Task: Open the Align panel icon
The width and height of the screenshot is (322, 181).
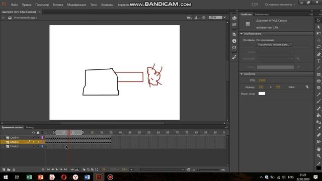Action: point(234,34)
